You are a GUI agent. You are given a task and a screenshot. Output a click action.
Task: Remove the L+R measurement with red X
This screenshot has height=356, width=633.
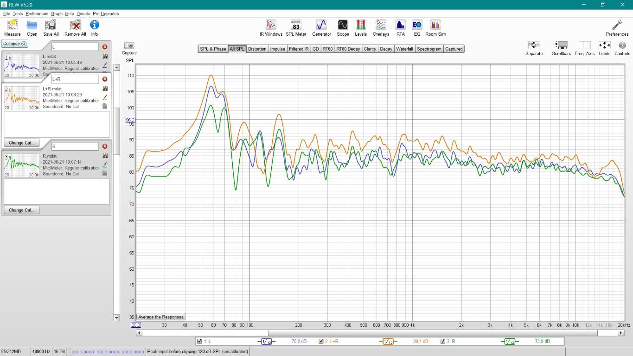(x=105, y=79)
